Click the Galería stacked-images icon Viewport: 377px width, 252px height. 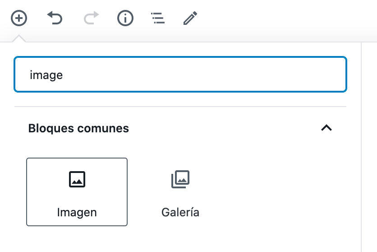[x=180, y=179]
